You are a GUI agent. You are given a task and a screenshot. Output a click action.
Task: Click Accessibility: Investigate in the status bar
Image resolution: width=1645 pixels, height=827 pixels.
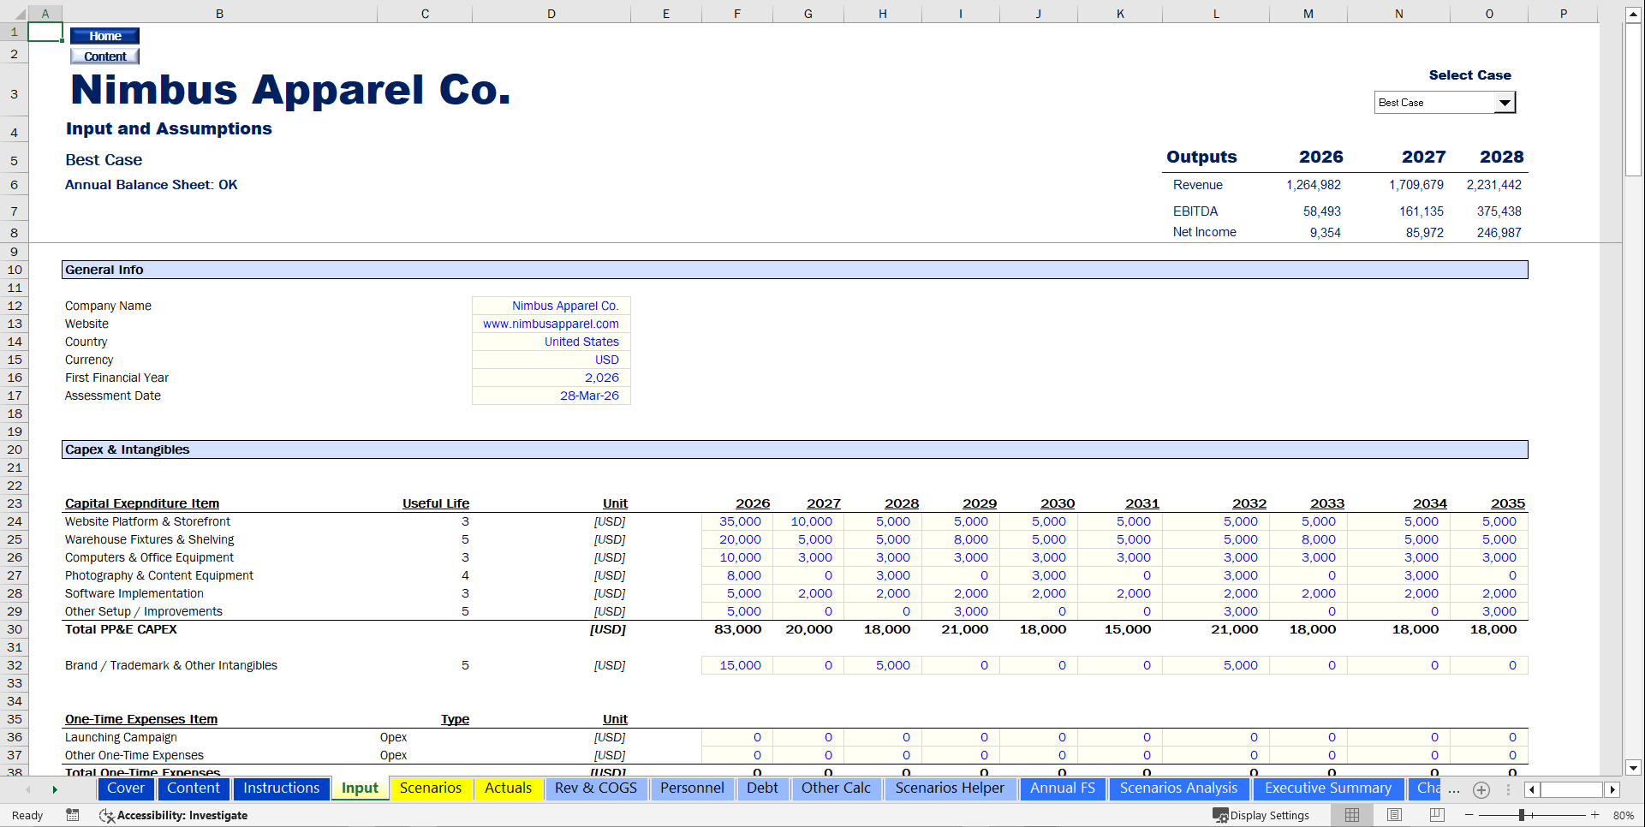pos(182,815)
